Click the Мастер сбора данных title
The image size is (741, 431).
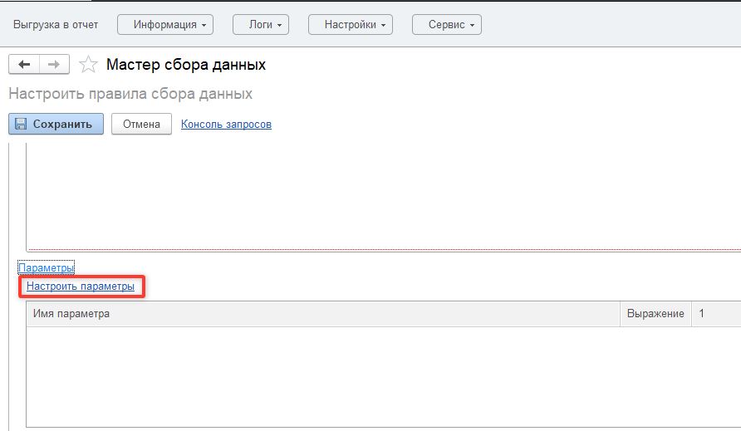[x=186, y=65]
